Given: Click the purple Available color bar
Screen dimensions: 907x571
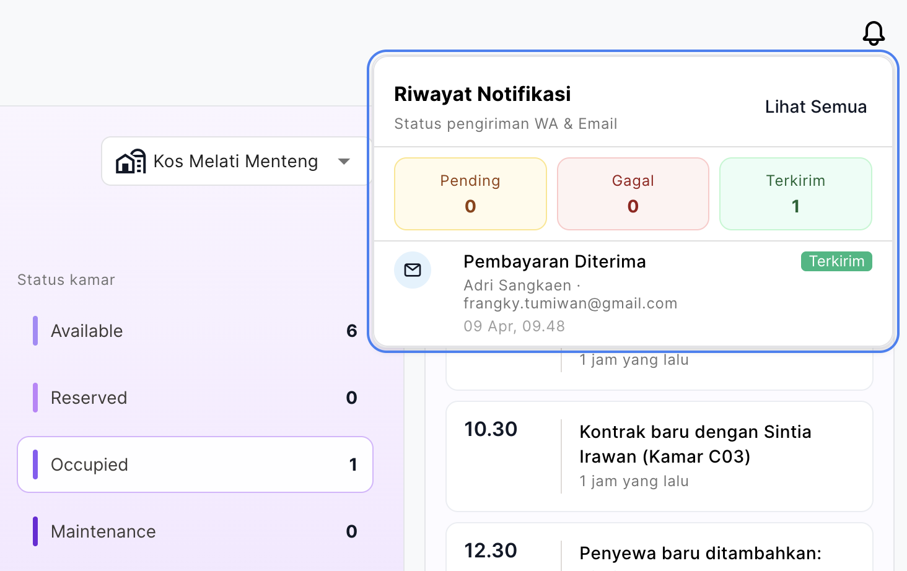Looking at the screenshot, I should (x=35, y=331).
